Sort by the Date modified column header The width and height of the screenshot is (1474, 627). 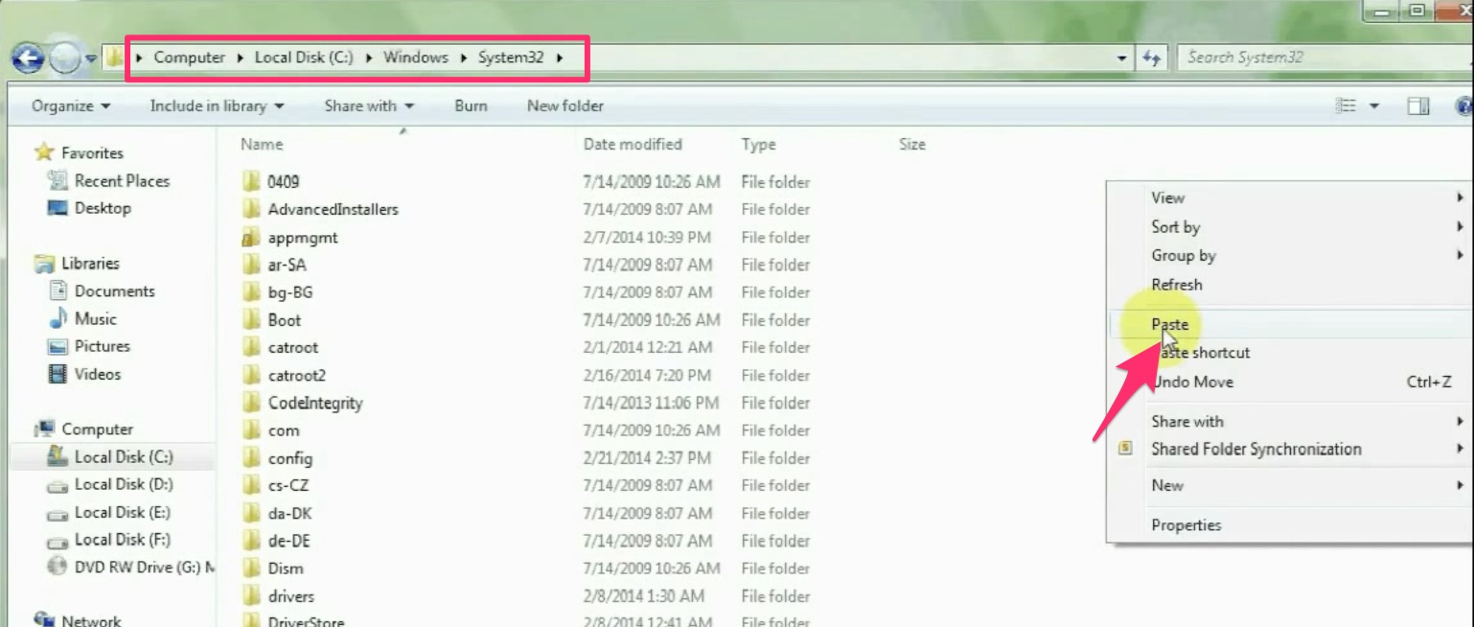633,145
